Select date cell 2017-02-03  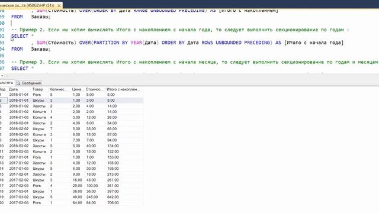pos(19,186)
